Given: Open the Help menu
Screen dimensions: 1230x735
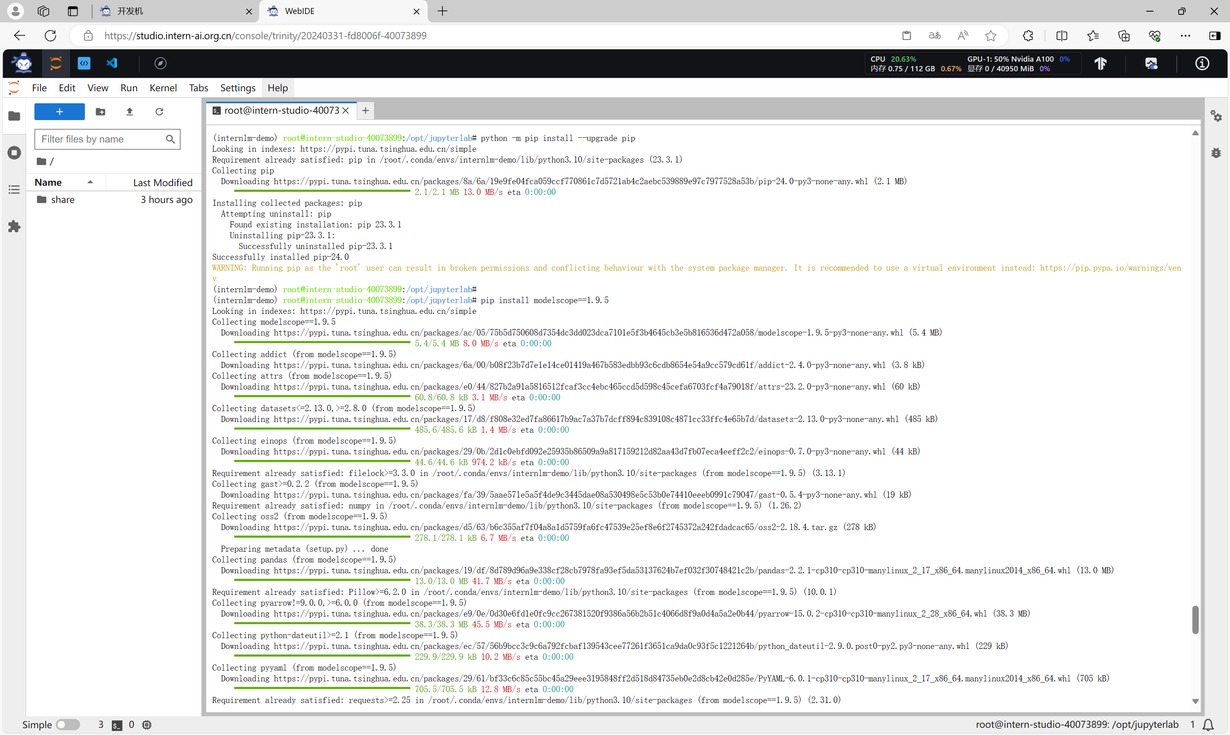Looking at the screenshot, I should click(277, 88).
